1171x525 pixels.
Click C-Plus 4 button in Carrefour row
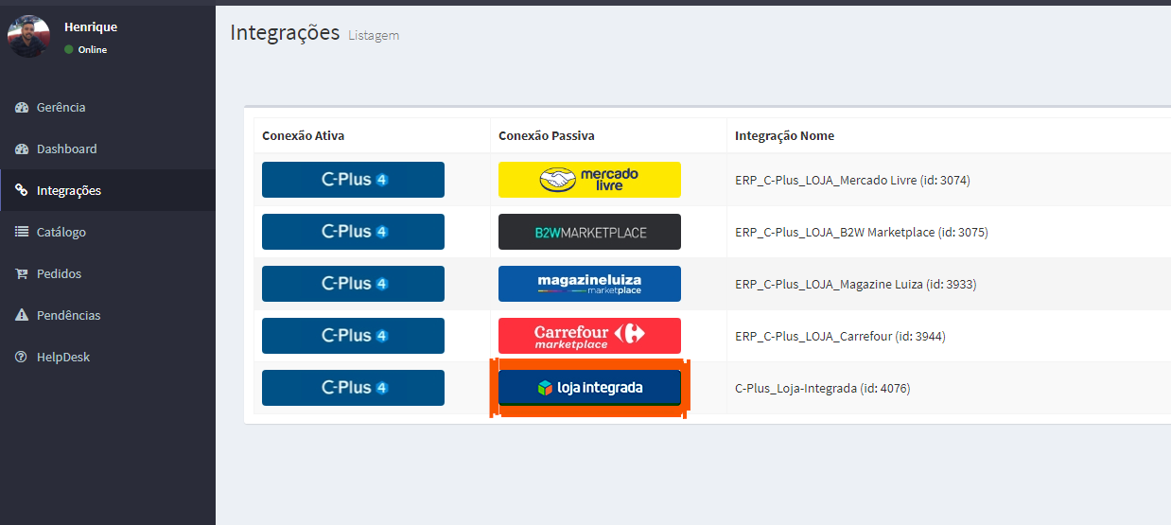pos(353,336)
